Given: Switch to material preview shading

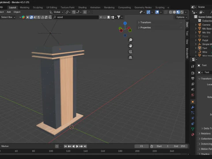Looking at the screenshot, I should [178, 12].
